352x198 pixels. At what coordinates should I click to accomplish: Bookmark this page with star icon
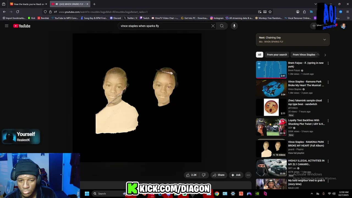(x=270, y=12)
